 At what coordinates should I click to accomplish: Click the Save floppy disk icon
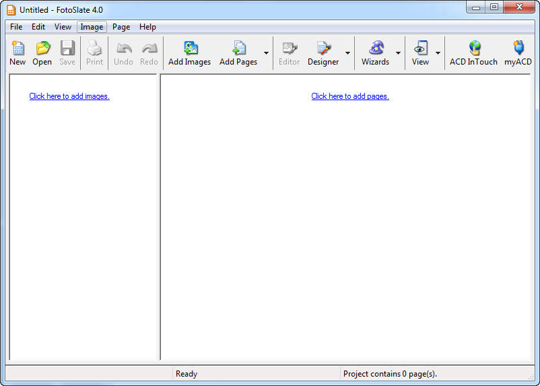click(x=67, y=48)
